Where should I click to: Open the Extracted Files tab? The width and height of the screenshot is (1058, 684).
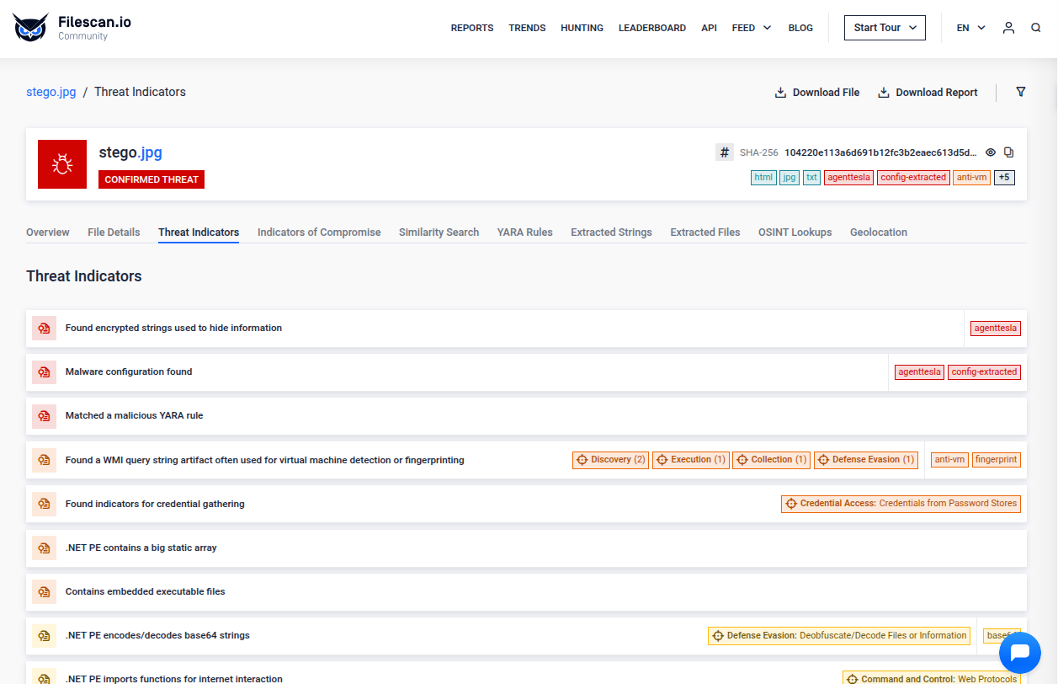pyautogui.click(x=704, y=232)
